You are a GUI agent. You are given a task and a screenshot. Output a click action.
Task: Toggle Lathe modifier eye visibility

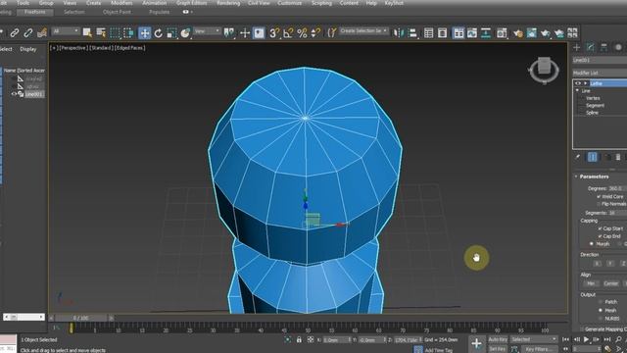point(578,83)
